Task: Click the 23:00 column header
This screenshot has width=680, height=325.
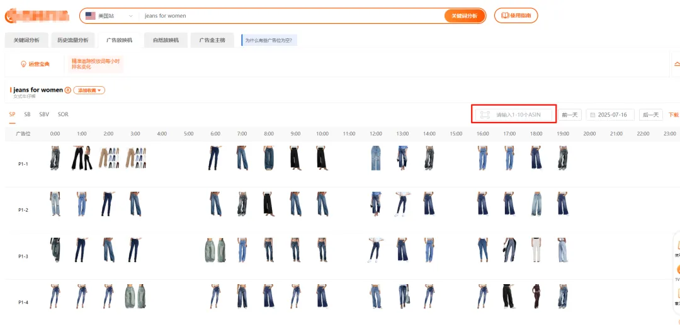Action: pos(669,134)
